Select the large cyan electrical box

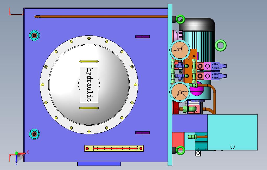click(233, 132)
